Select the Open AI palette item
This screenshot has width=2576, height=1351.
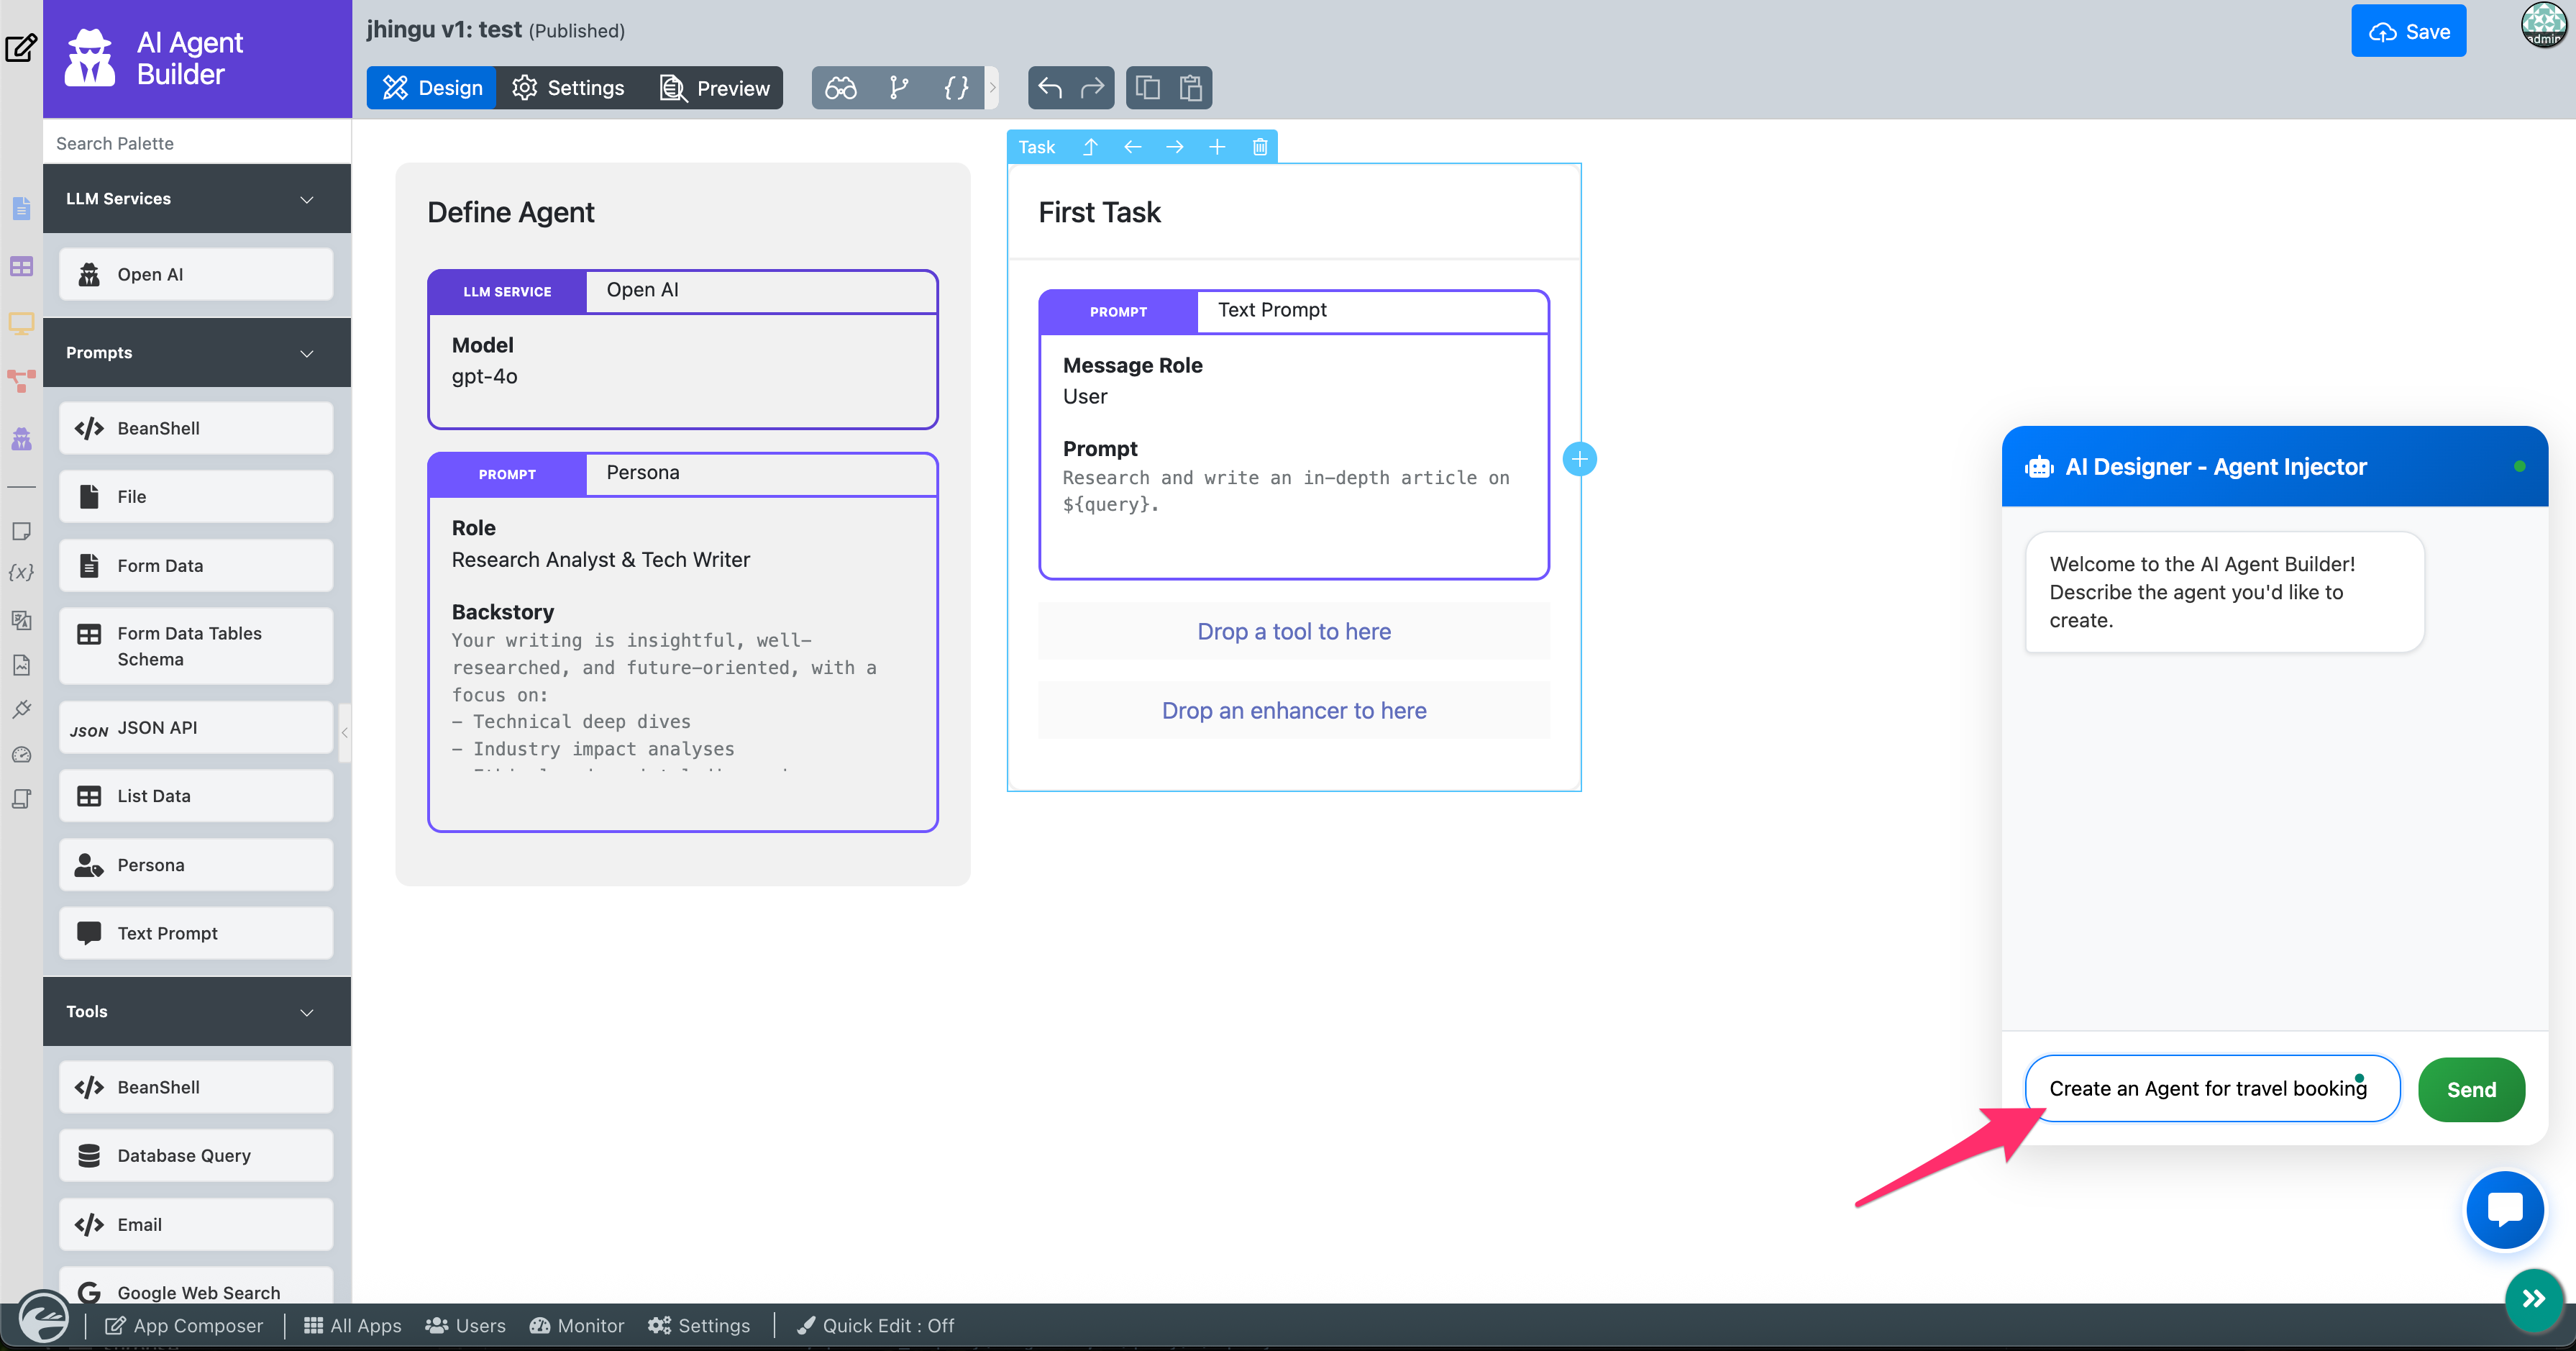tap(196, 275)
